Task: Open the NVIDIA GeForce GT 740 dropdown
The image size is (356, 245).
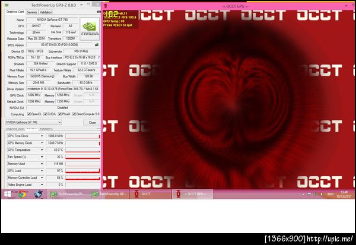Action: click(33, 122)
